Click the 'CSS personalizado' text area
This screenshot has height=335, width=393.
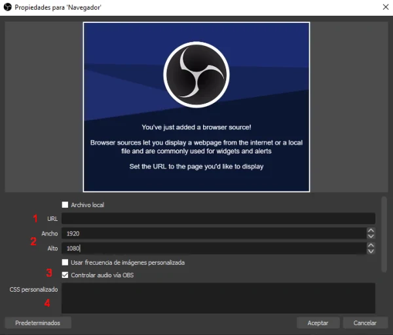click(x=218, y=298)
